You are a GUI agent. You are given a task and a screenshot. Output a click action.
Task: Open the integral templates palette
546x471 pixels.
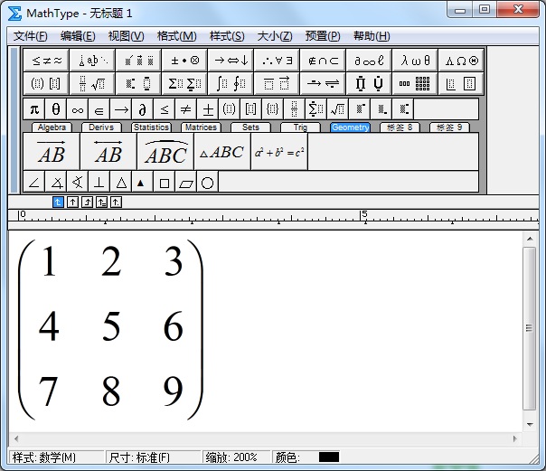pyautogui.click(x=231, y=84)
